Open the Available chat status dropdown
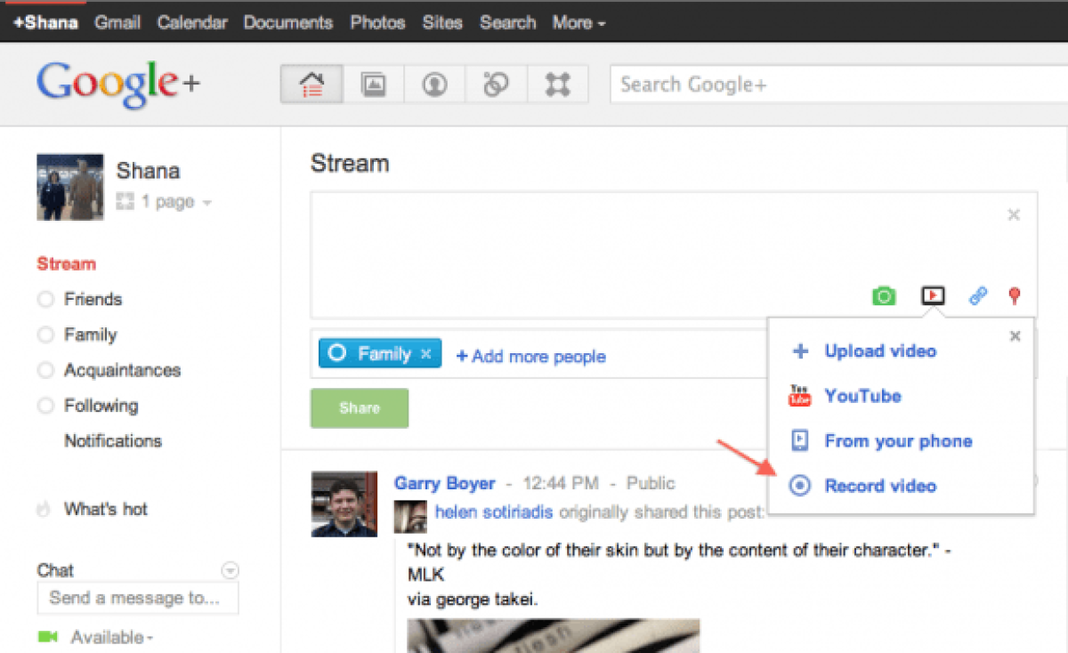This screenshot has height=653, width=1068. coord(111,638)
